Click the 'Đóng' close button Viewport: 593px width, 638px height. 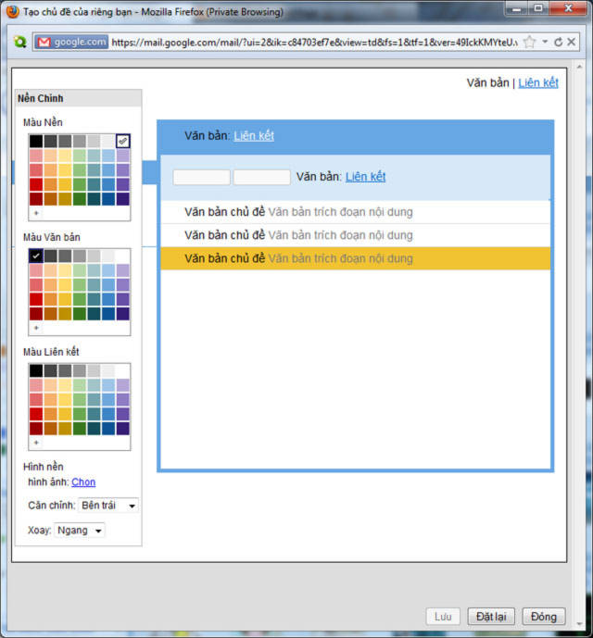(x=544, y=617)
